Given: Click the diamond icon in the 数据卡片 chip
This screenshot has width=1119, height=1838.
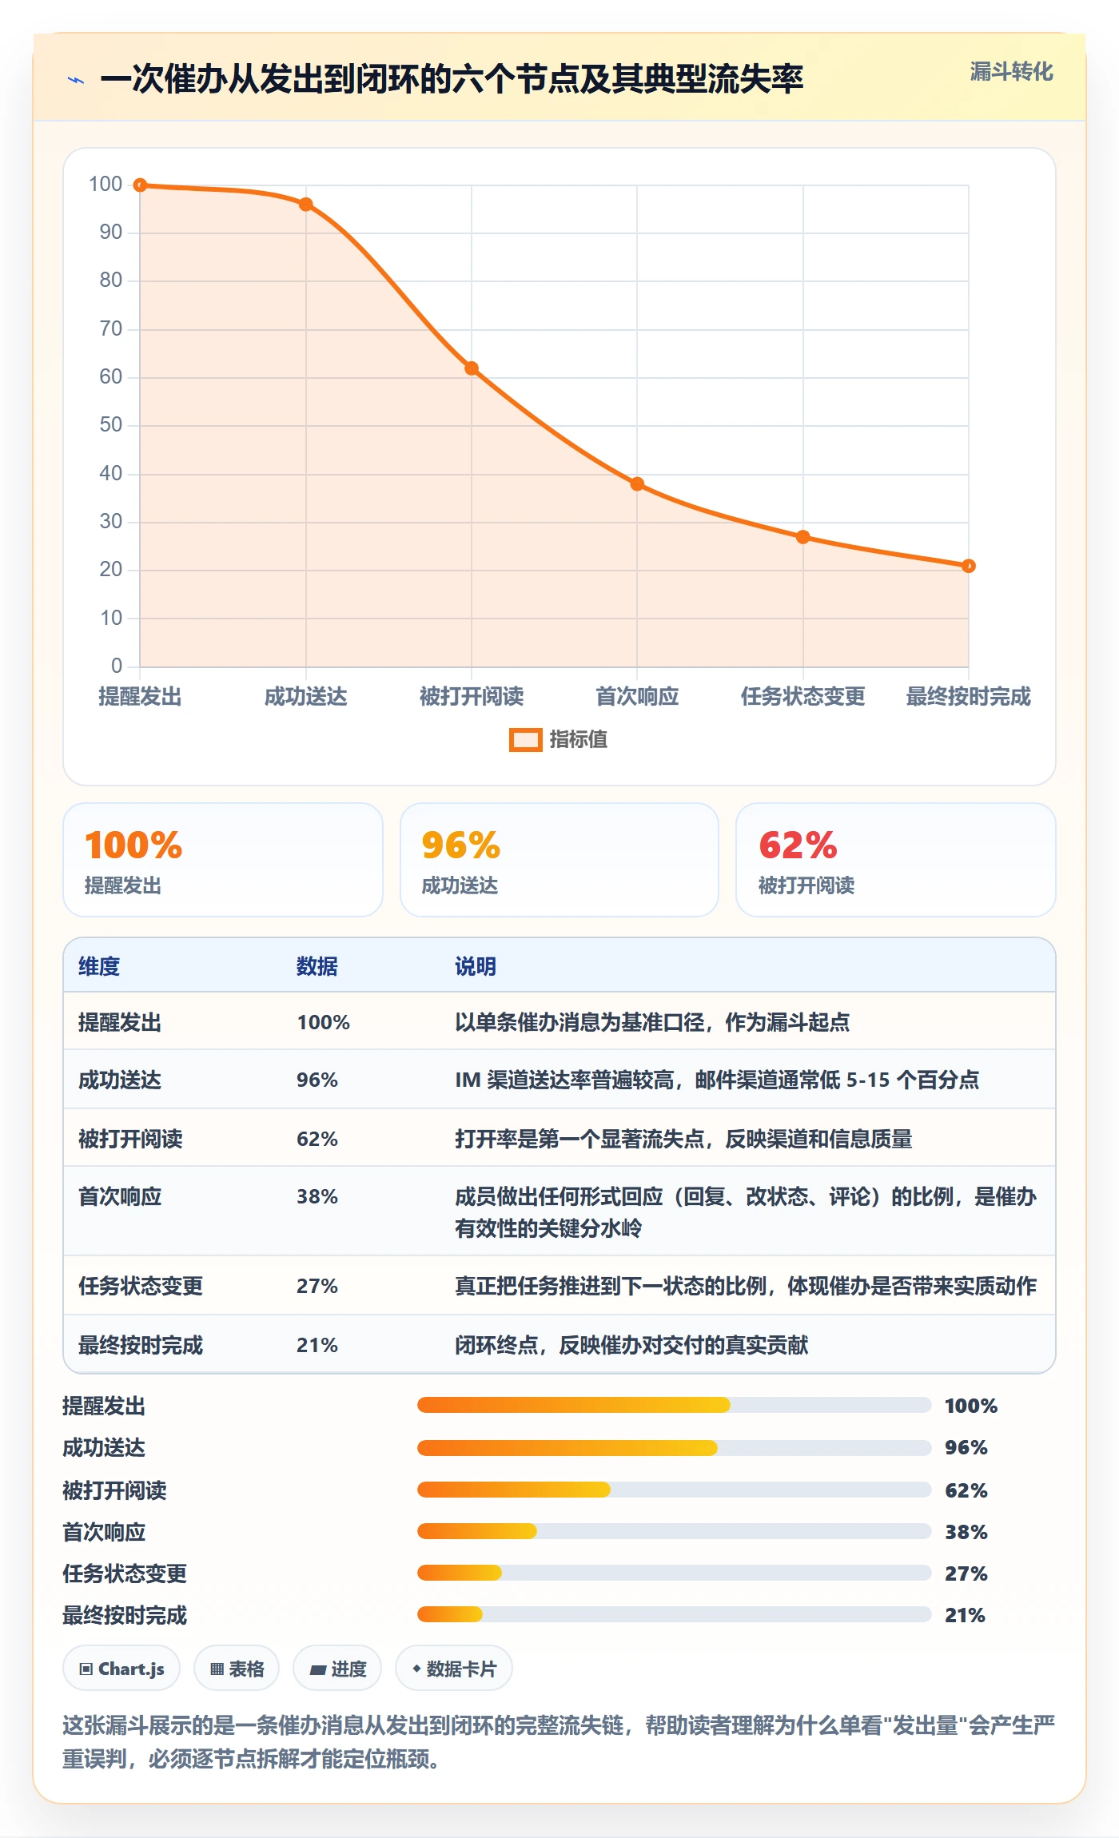Looking at the screenshot, I should (x=416, y=1669).
